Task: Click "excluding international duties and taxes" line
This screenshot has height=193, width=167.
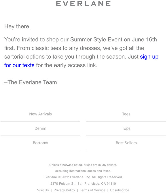Action: 83,171
